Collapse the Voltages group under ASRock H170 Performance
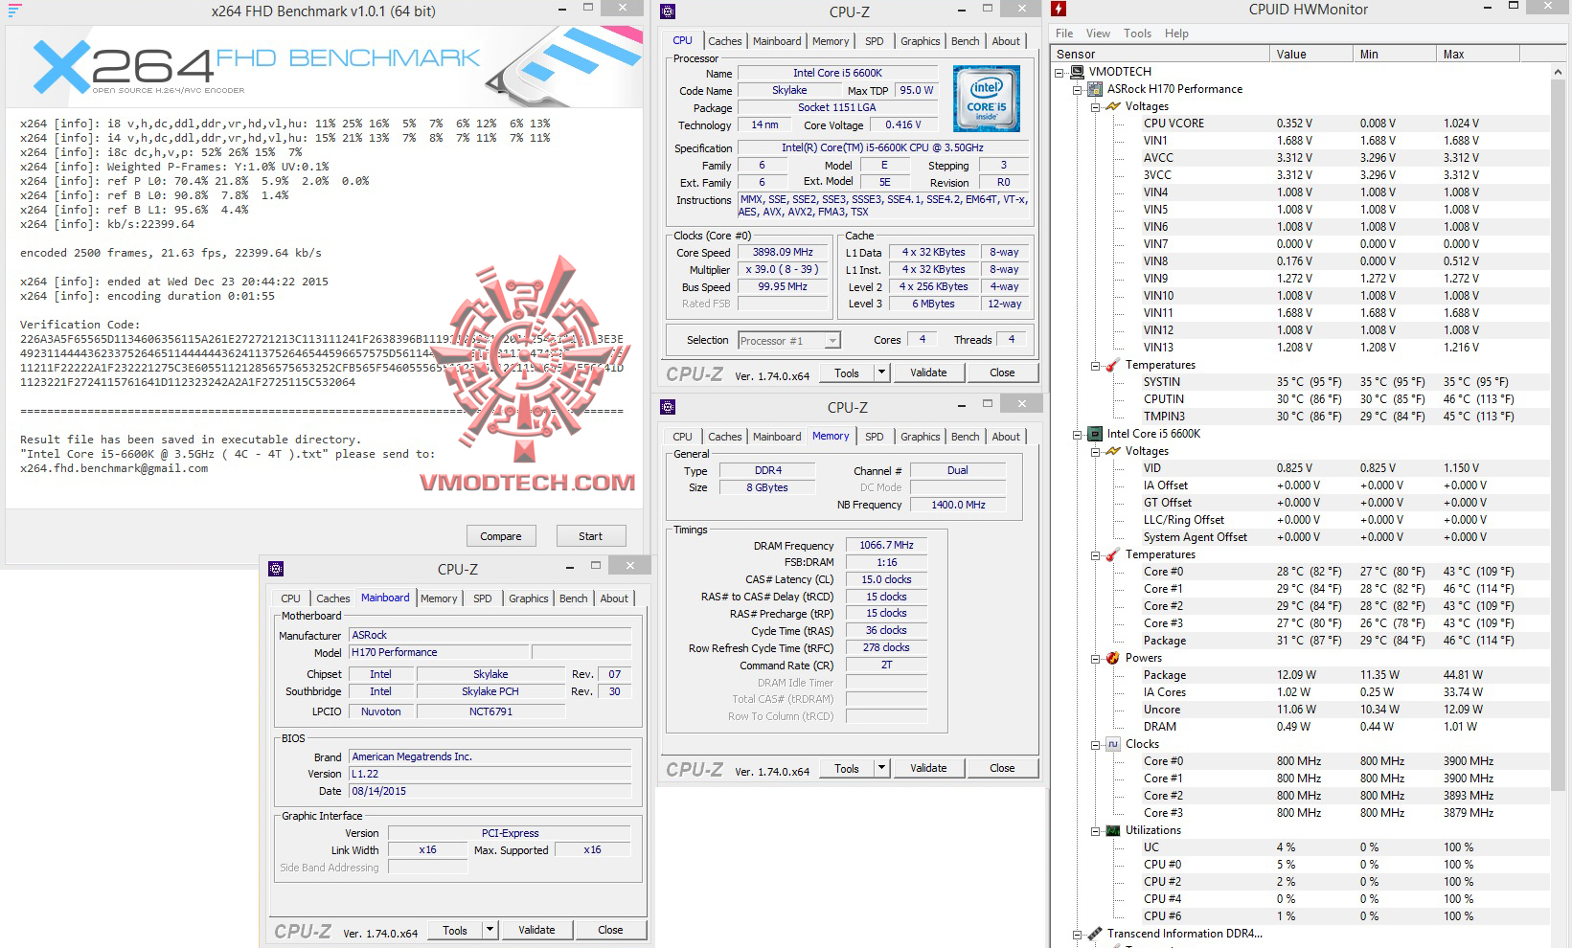Image resolution: width=1572 pixels, height=948 pixels. click(x=1095, y=106)
